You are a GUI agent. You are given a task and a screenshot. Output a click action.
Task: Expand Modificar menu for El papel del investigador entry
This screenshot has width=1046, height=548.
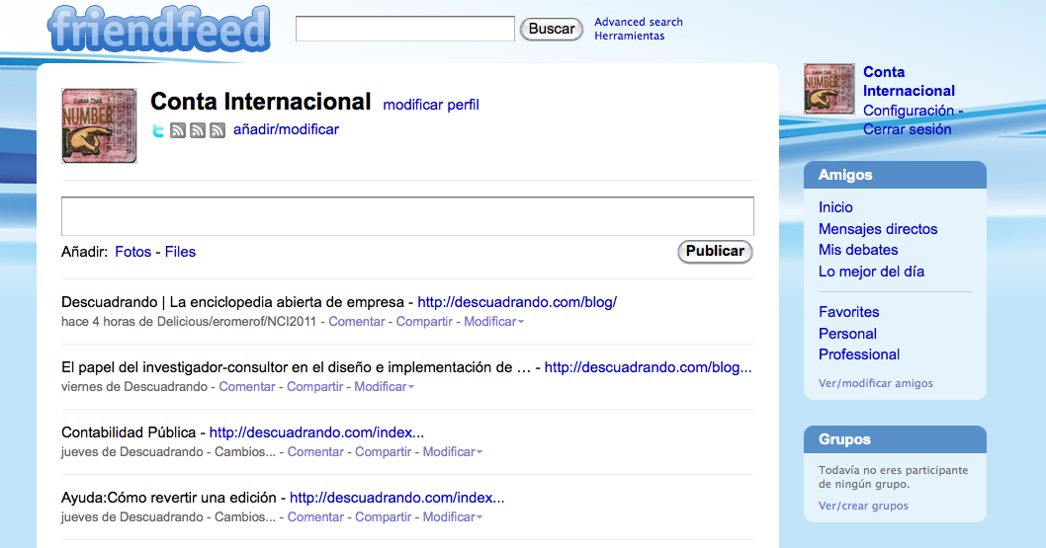point(385,387)
